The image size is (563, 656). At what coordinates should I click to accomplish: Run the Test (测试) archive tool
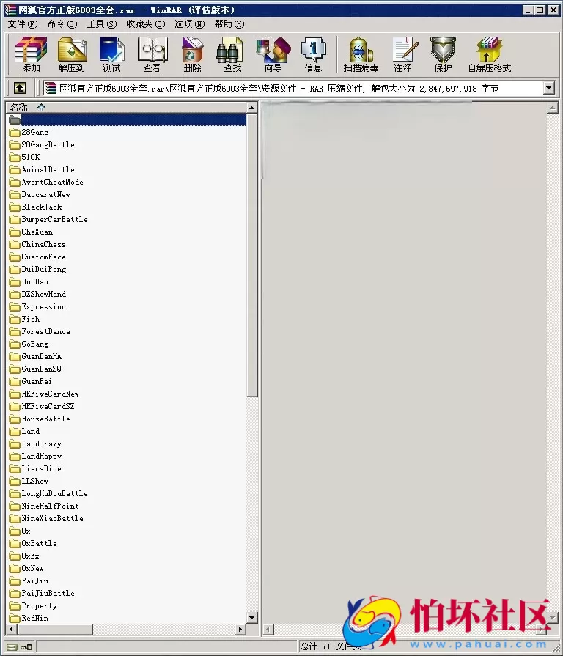(112, 54)
